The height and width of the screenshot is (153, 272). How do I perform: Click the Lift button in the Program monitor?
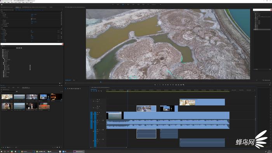pyautogui.click(x=176, y=85)
